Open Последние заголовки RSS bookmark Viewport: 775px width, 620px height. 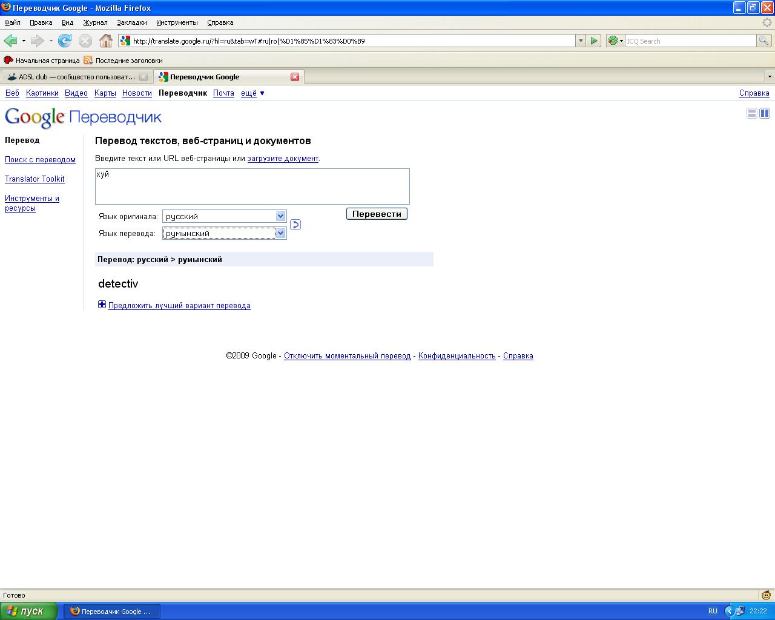124,61
